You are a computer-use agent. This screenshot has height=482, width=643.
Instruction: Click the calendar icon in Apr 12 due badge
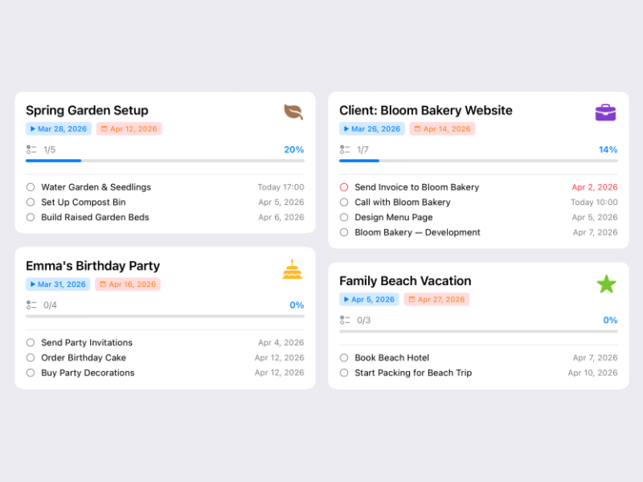click(x=103, y=129)
